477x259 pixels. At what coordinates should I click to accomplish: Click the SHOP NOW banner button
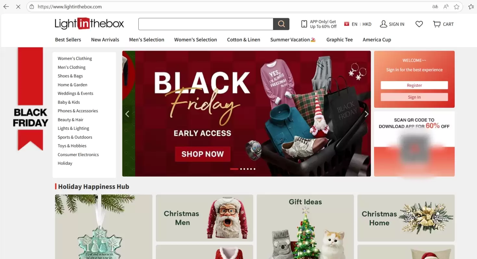click(203, 154)
